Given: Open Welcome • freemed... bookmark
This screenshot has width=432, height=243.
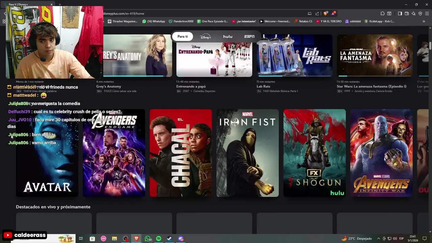Looking at the screenshot, I should (275, 21).
